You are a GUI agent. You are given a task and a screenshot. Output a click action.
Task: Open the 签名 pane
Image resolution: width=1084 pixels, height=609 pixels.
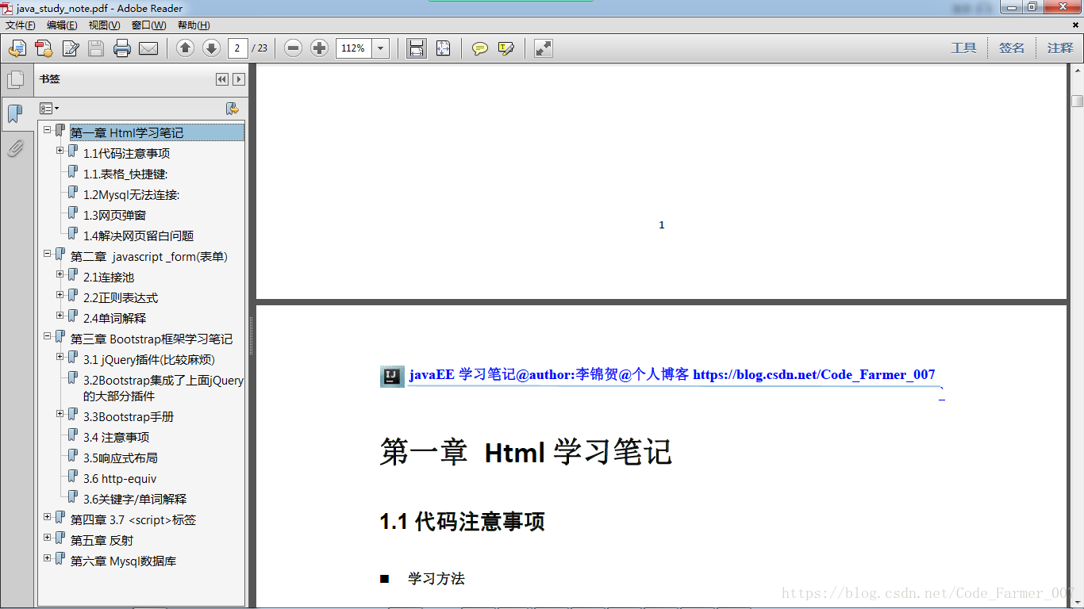1012,48
